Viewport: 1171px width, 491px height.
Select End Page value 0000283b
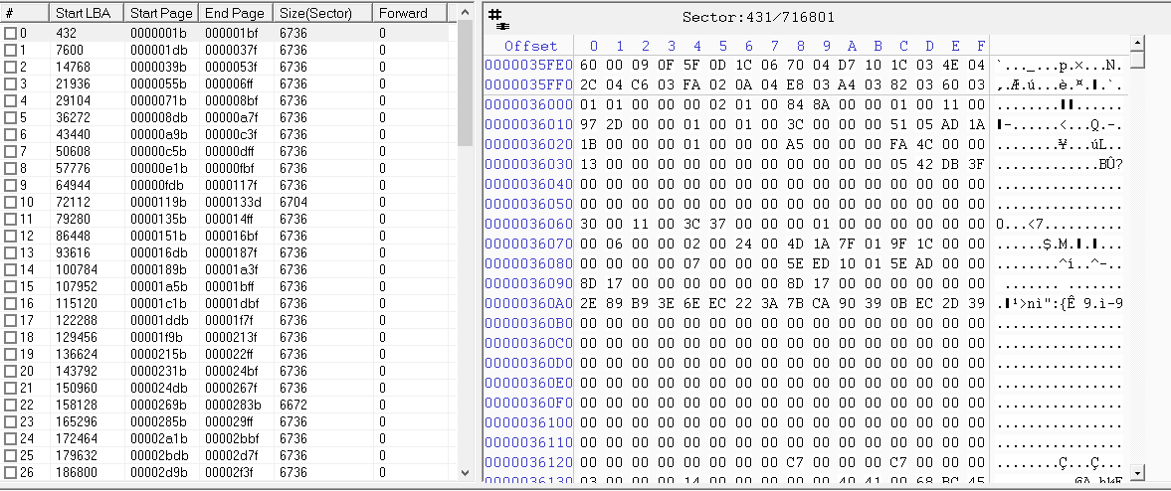[233, 405]
